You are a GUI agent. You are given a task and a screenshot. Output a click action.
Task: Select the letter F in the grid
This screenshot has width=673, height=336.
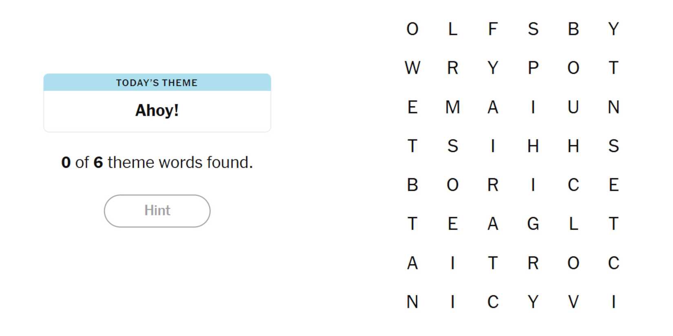click(x=493, y=29)
